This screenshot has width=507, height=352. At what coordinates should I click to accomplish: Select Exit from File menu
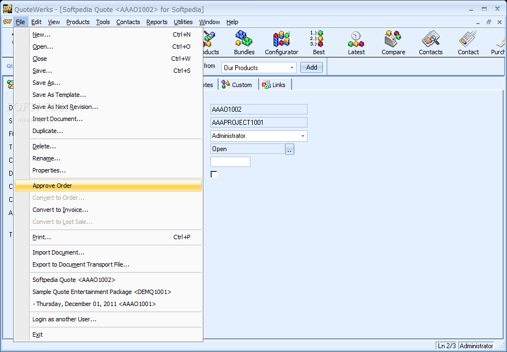click(108, 334)
